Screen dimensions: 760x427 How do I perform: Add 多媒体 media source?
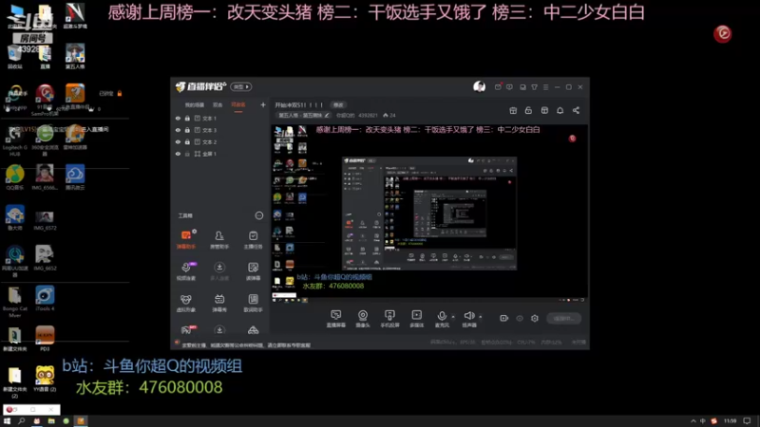pyautogui.click(x=416, y=319)
